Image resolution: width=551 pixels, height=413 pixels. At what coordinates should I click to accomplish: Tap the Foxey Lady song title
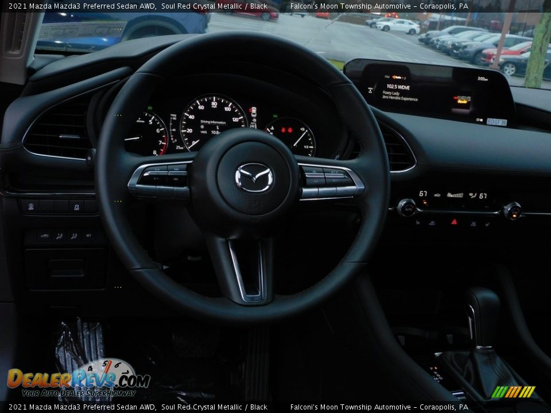(x=391, y=93)
